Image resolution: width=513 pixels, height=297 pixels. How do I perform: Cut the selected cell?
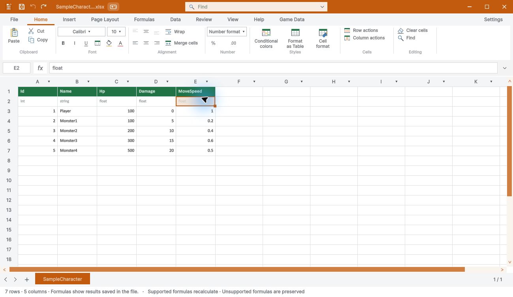pyautogui.click(x=36, y=31)
